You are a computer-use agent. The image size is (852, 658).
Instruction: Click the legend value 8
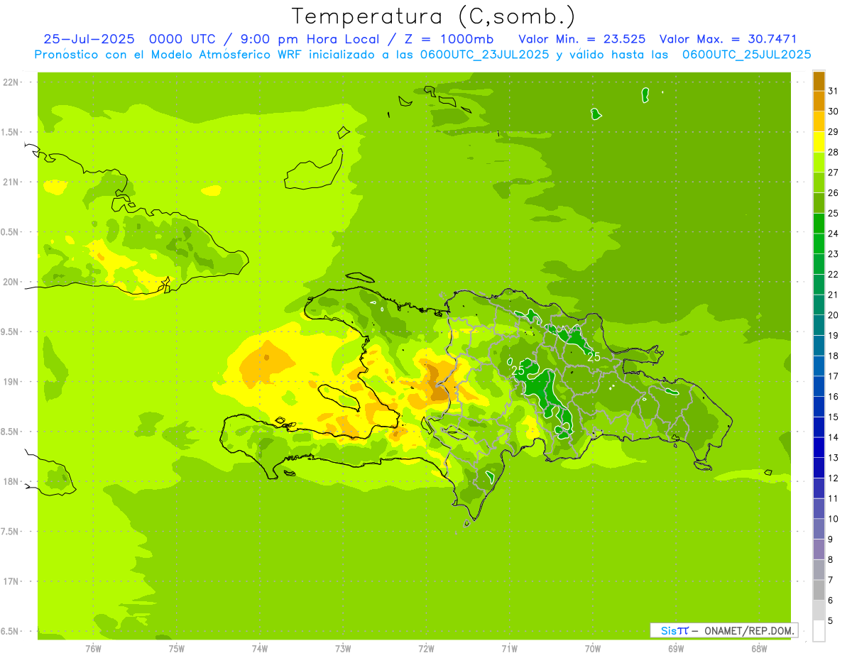point(831,559)
